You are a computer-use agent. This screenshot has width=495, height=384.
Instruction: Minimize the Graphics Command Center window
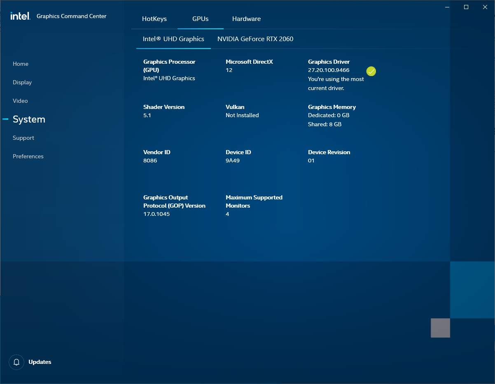tap(447, 7)
